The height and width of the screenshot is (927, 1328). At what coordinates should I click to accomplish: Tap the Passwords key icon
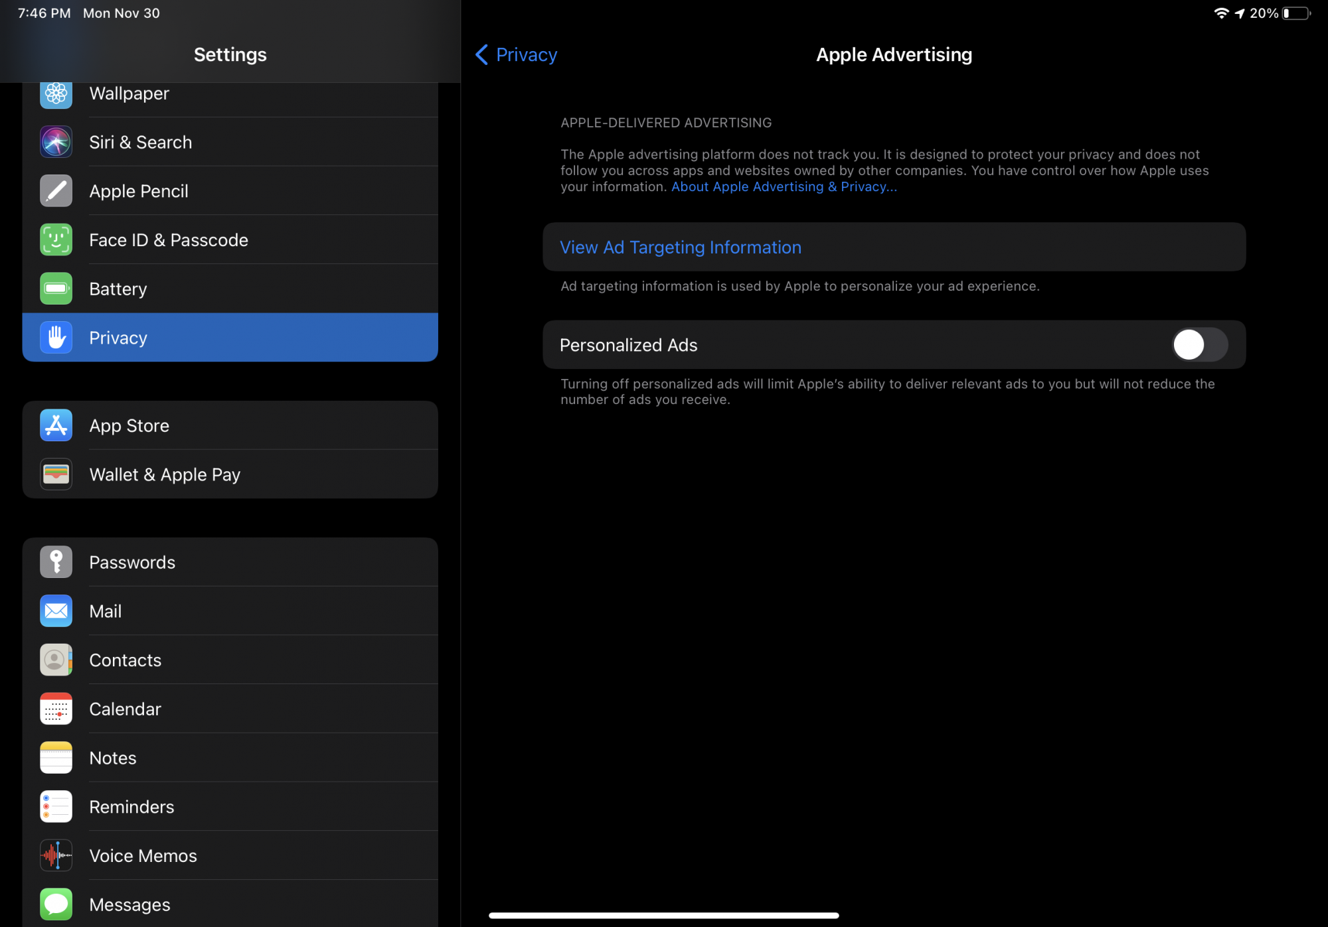click(56, 562)
